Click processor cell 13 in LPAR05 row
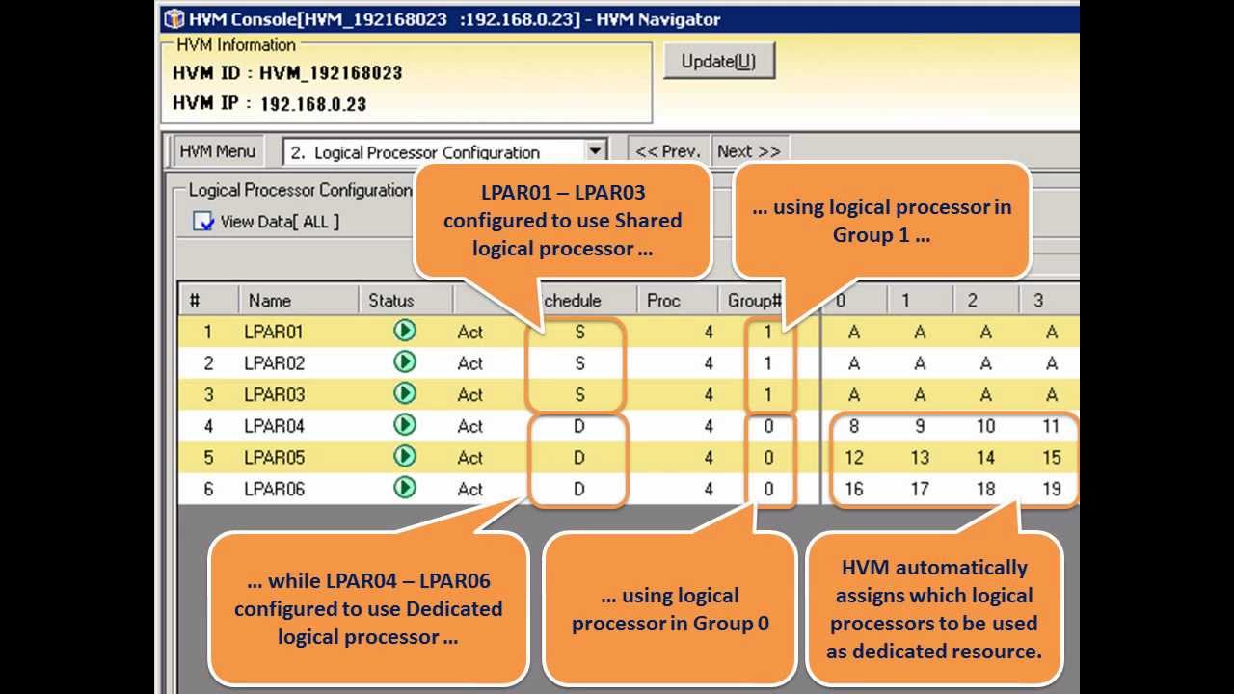1234x694 pixels. 920,457
